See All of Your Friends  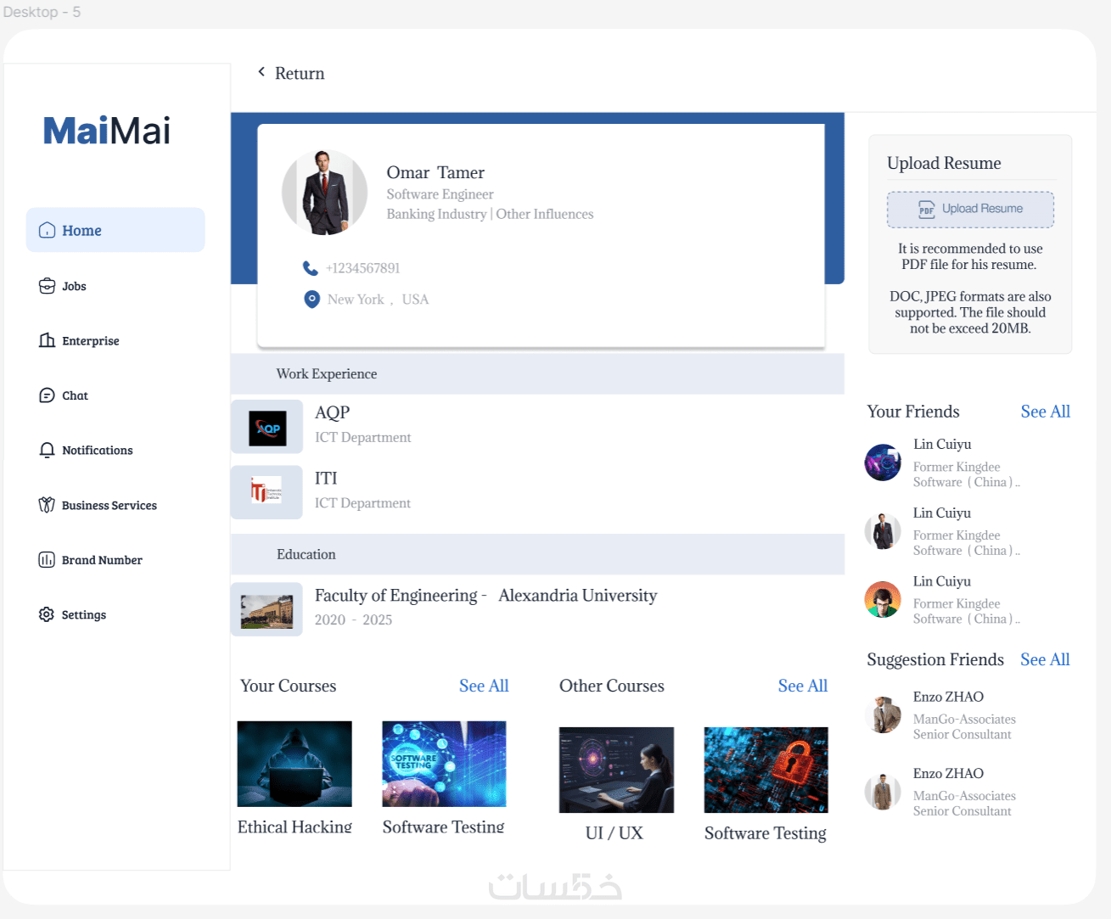pos(1045,412)
